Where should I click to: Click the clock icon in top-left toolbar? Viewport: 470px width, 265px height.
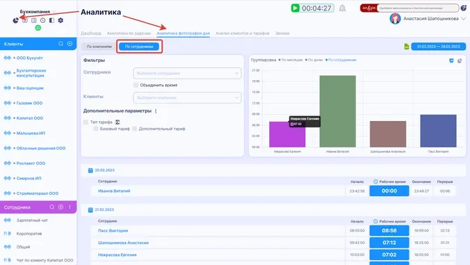pos(43,20)
